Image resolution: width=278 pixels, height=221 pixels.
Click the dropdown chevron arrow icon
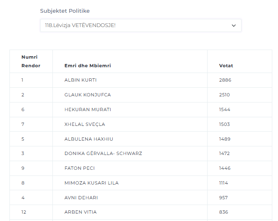click(234, 25)
